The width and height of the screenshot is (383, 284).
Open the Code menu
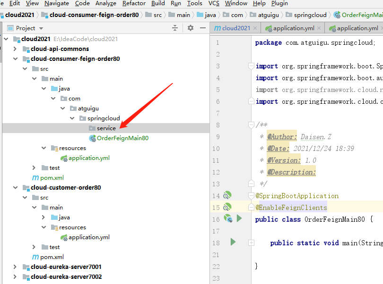82,3
